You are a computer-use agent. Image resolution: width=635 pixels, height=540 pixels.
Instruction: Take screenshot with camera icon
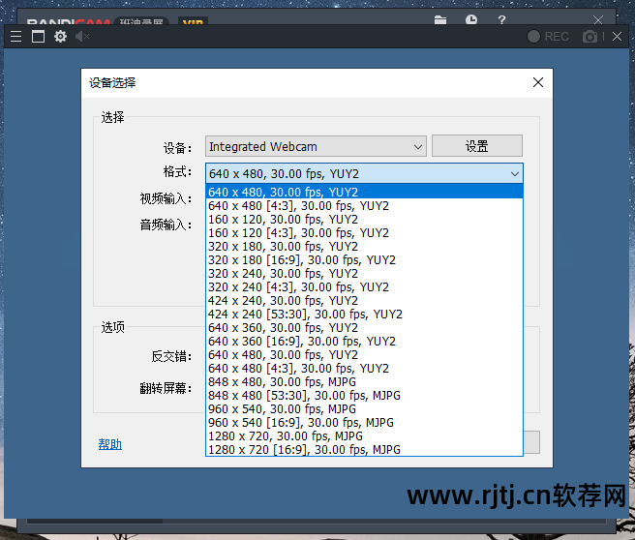click(590, 37)
